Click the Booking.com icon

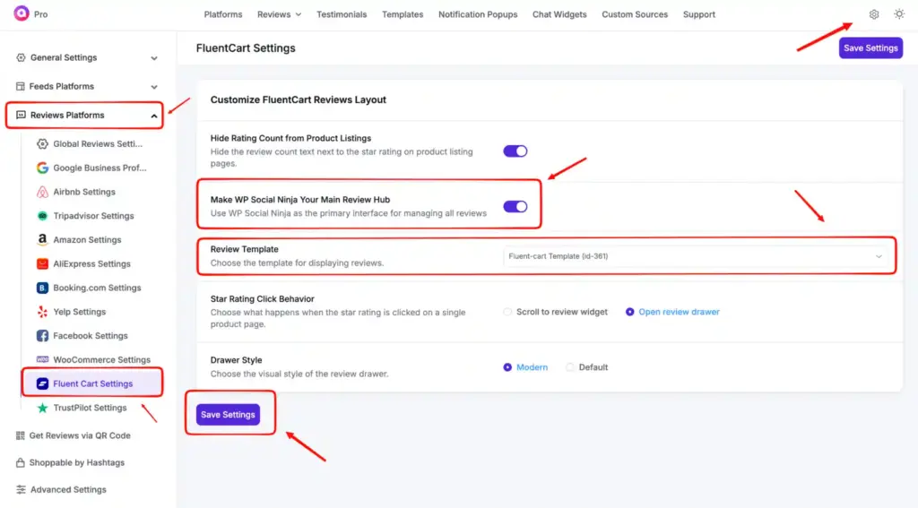click(42, 288)
